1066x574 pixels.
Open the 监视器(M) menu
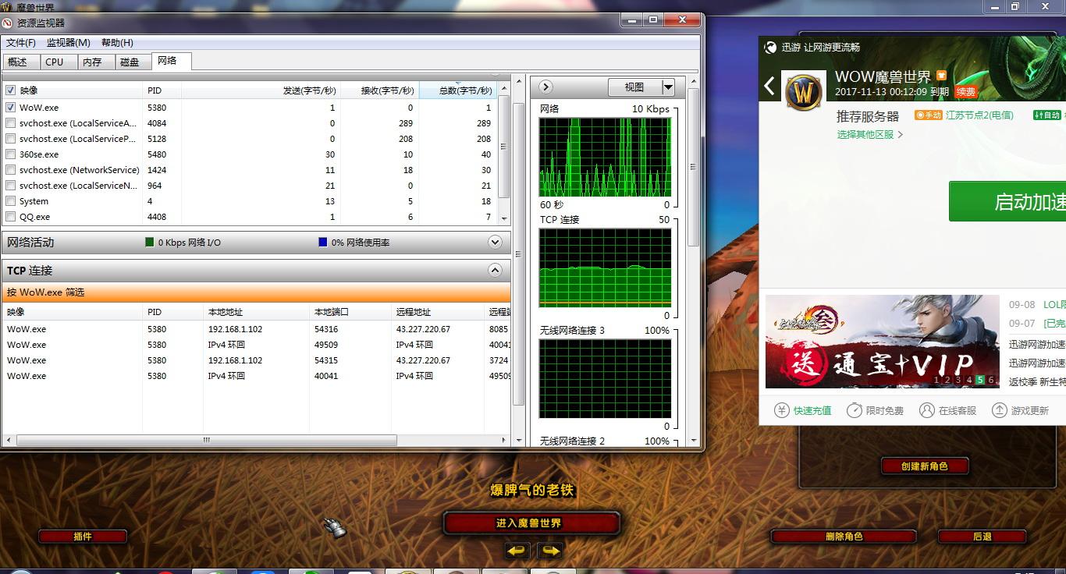pos(68,43)
